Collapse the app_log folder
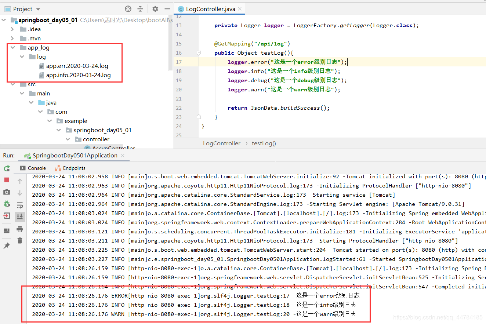Viewport: 486px width, 324px height. [13, 48]
